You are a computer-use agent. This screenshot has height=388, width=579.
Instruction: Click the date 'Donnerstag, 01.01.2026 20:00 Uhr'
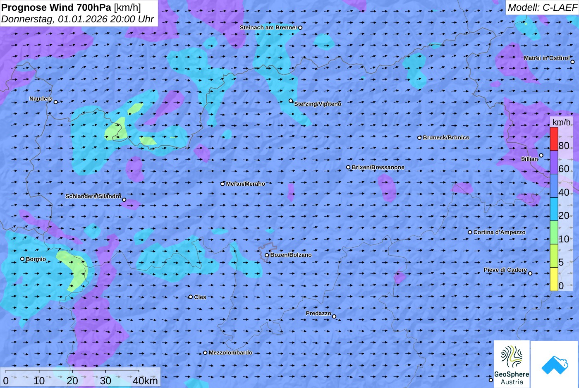(78, 19)
